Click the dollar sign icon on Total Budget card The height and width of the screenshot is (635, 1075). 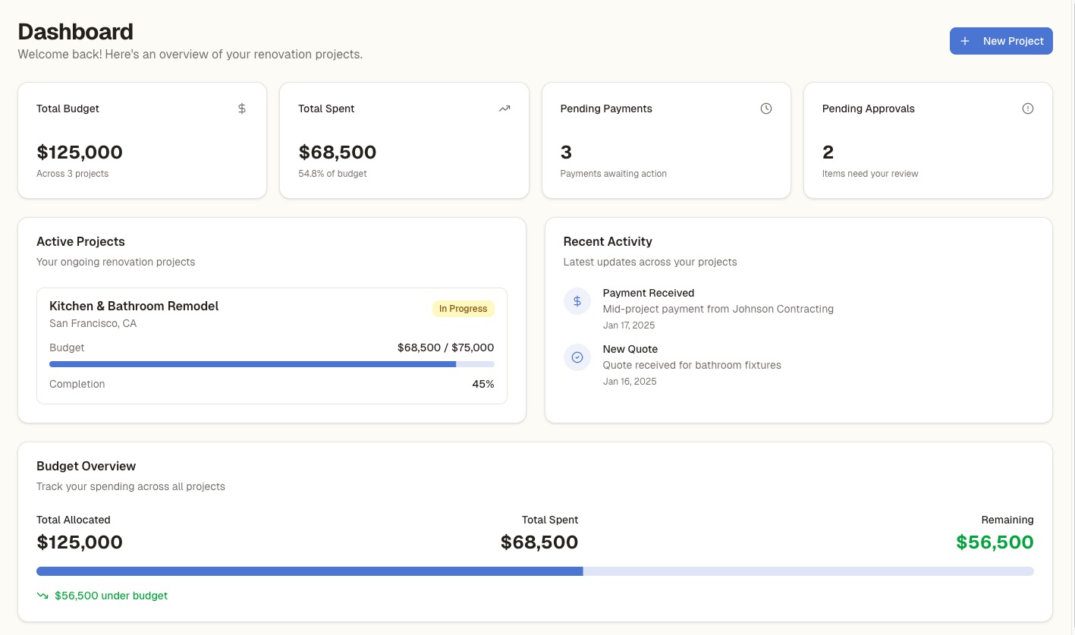point(242,108)
